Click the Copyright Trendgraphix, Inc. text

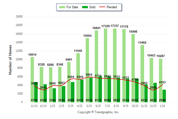point(98,112)
